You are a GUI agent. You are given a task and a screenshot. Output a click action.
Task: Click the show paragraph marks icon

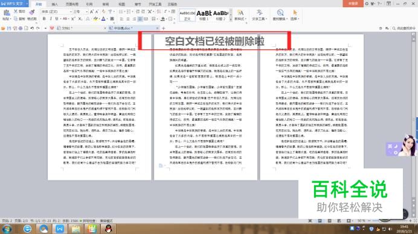point(166,11)
